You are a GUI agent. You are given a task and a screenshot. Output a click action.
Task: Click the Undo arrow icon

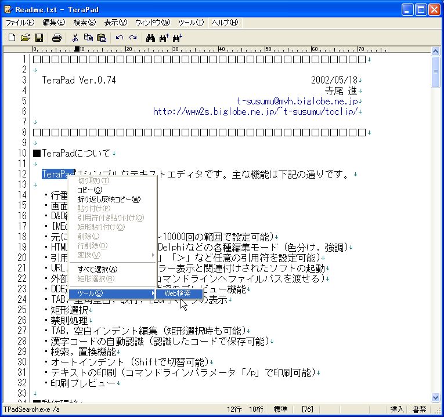click(x=120, y=37)
